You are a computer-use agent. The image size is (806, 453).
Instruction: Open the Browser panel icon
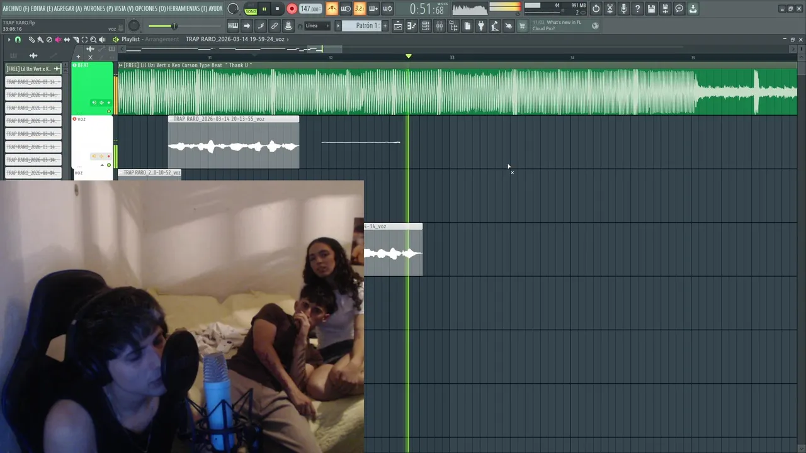pos(453,26)
